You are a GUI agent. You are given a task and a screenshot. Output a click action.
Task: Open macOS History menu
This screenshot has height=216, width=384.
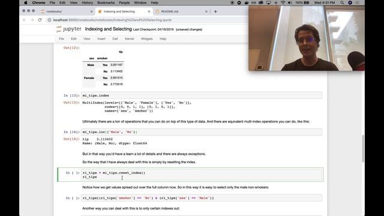87,2
